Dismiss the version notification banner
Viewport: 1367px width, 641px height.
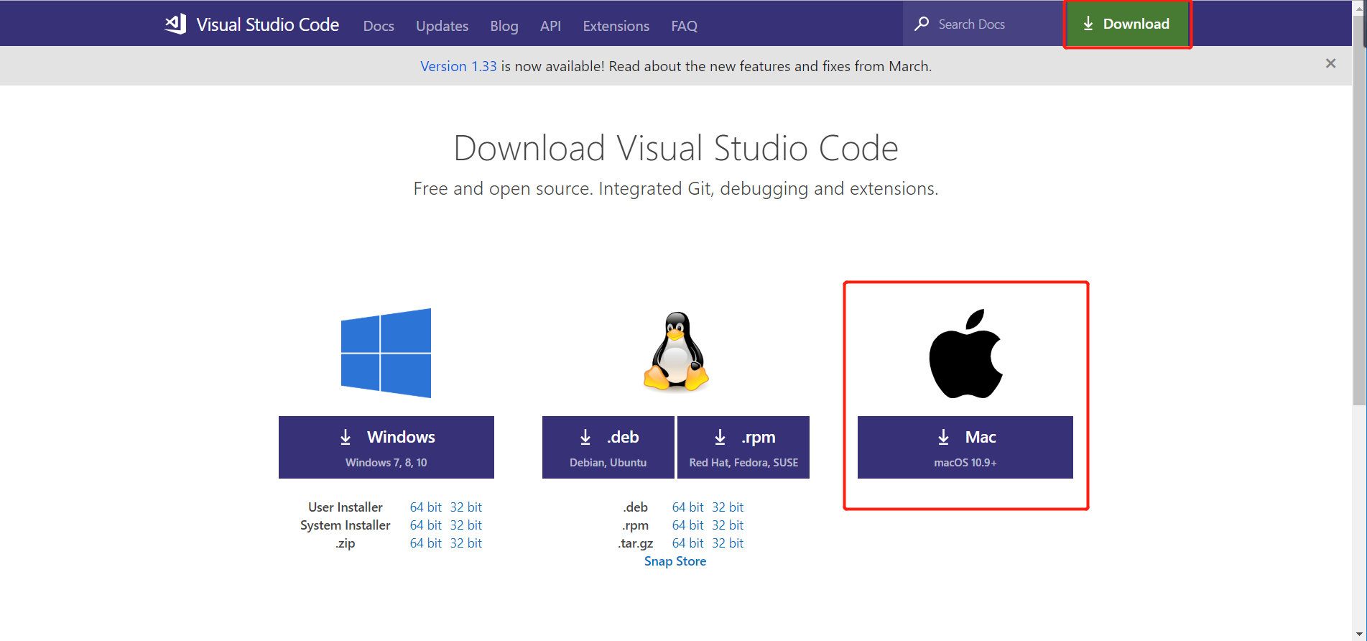(1330, 64)
